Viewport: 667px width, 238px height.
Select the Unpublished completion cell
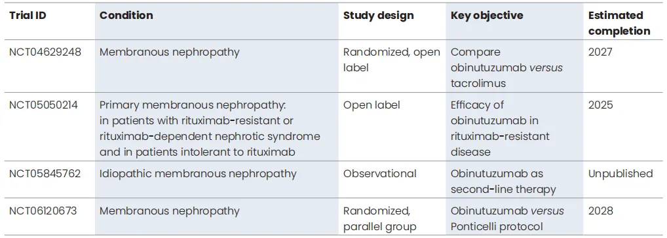[620, 173]
